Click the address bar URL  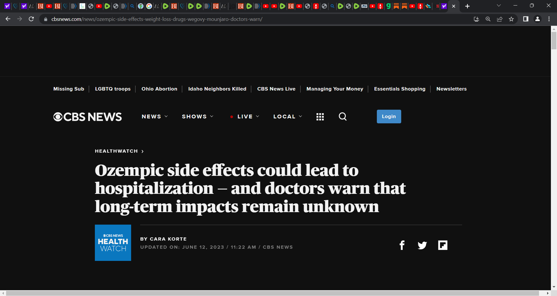coord(157,19)
